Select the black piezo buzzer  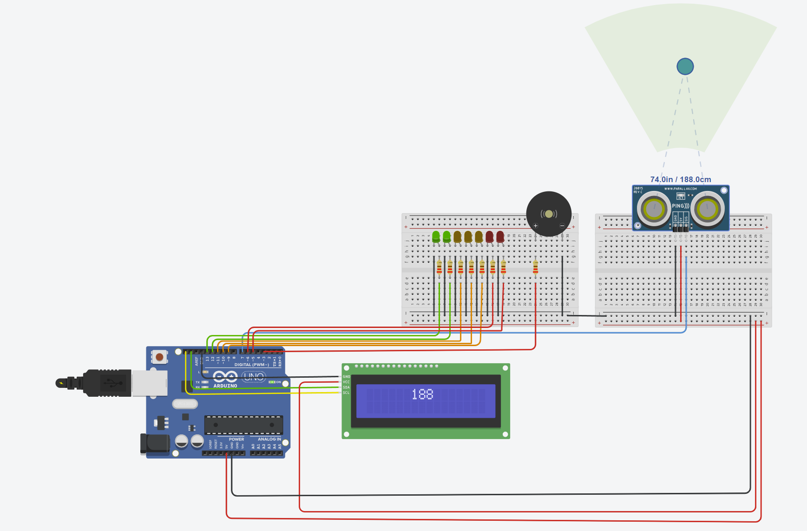click(549, 214)
